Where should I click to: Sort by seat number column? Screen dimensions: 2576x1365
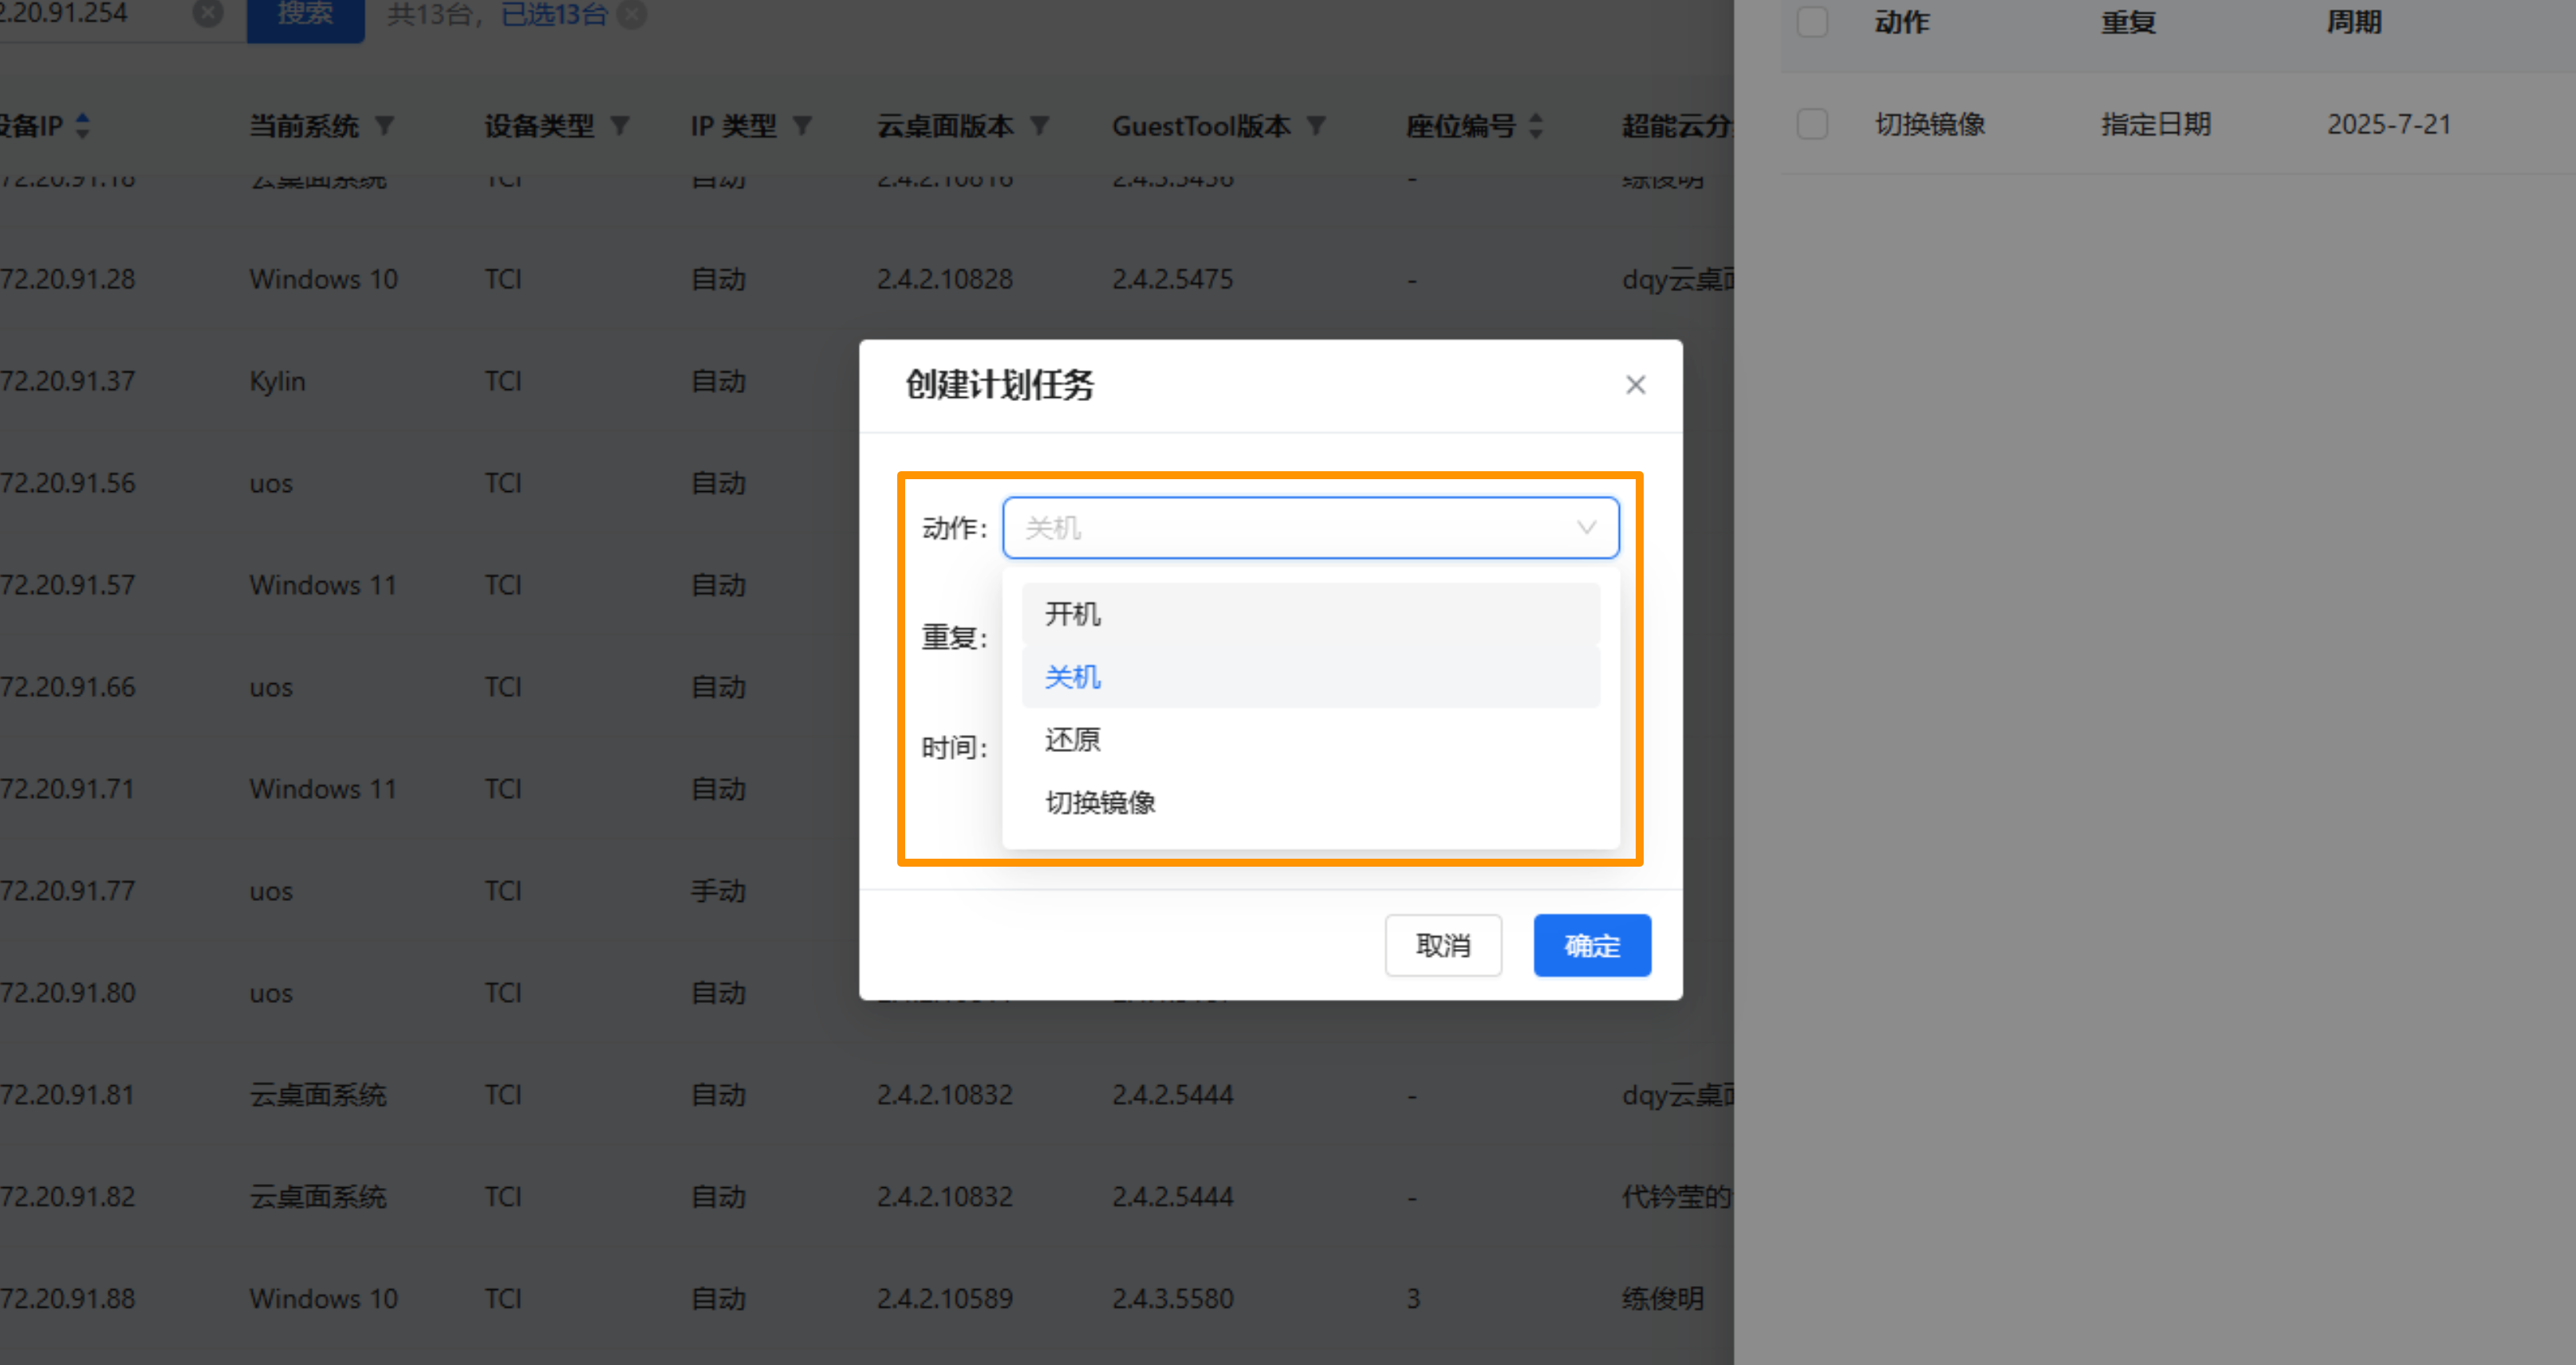point(1537,126)
